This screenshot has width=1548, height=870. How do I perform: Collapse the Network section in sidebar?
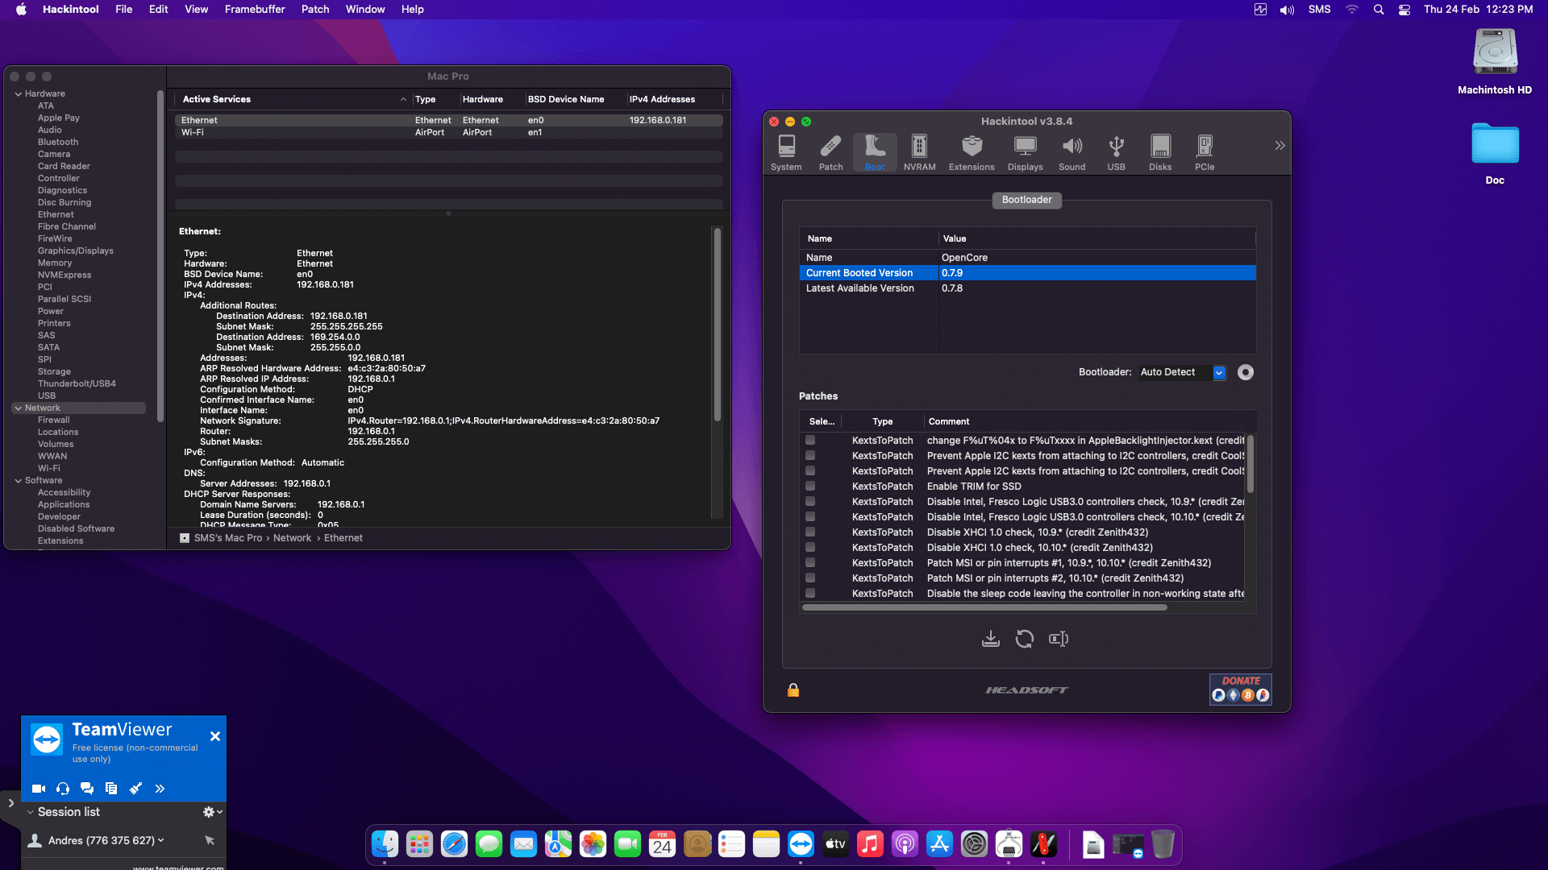[x=18, y=408]
